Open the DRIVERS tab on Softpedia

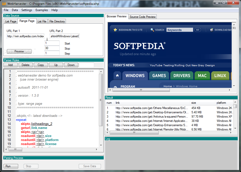tap(182, 76)
